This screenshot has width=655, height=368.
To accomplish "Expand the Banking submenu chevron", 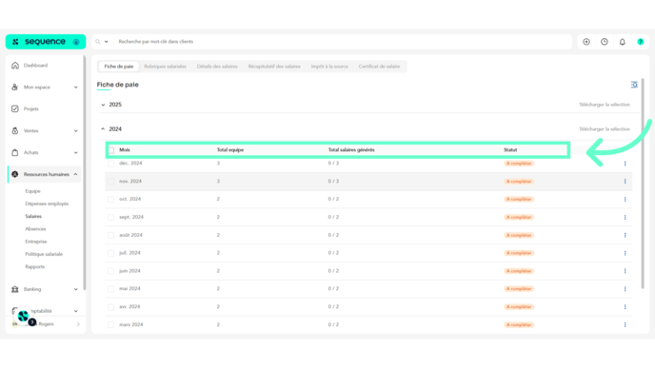I will coord(75,289).
